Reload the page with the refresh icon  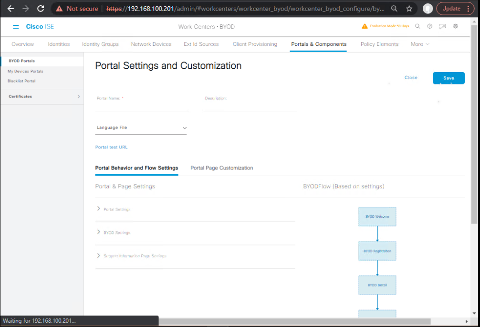[x=41, y=9]
